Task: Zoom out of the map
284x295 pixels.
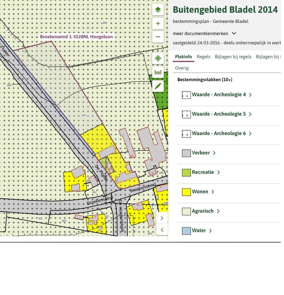Action: point(158,37)
